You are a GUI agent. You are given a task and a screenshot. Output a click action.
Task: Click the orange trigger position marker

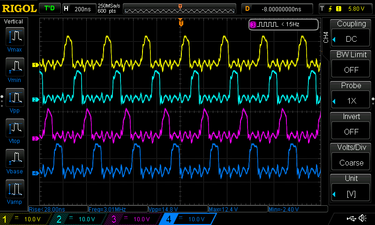click(180, 22)
